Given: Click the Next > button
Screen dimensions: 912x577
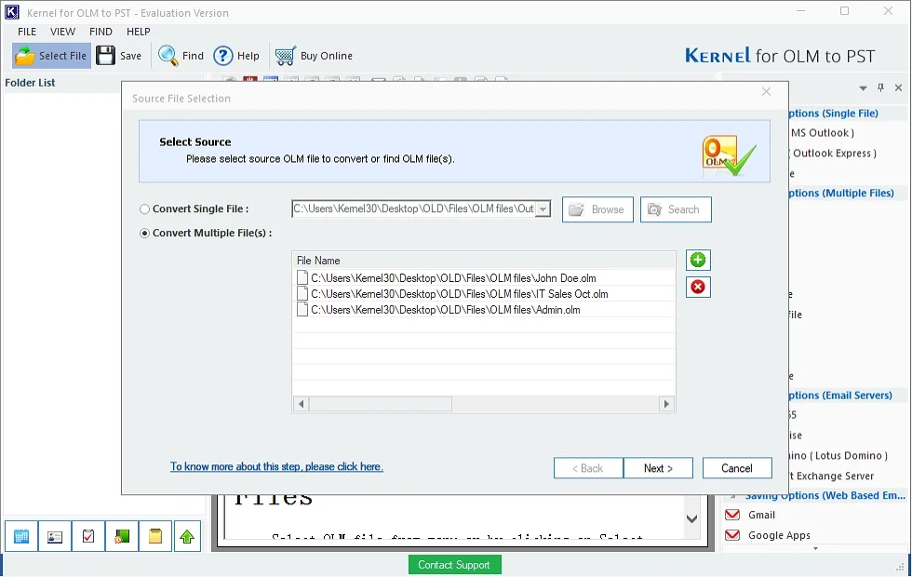Looking at the screenshot, I should click(x=658, y=468).
